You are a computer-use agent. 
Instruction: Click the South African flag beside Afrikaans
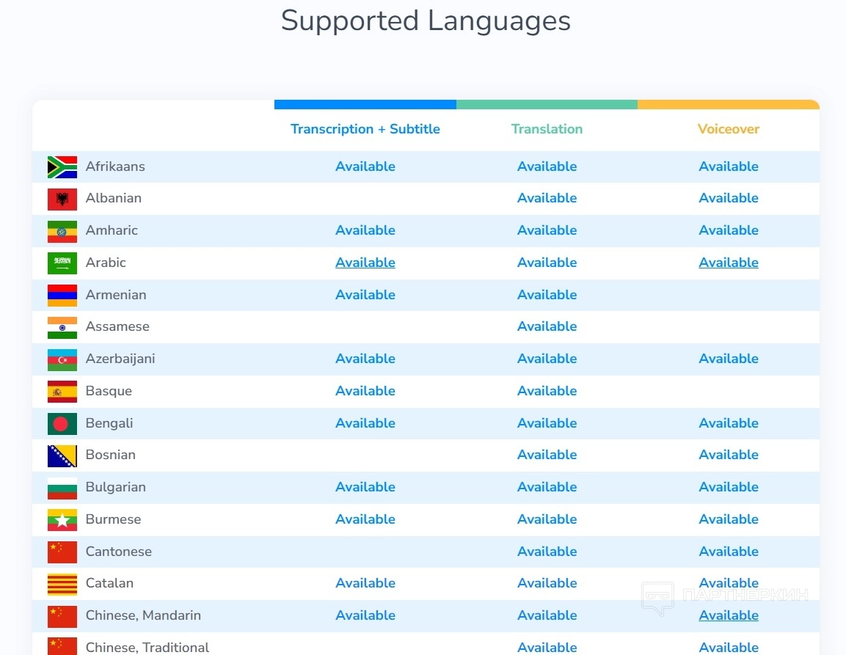point(62,167)
